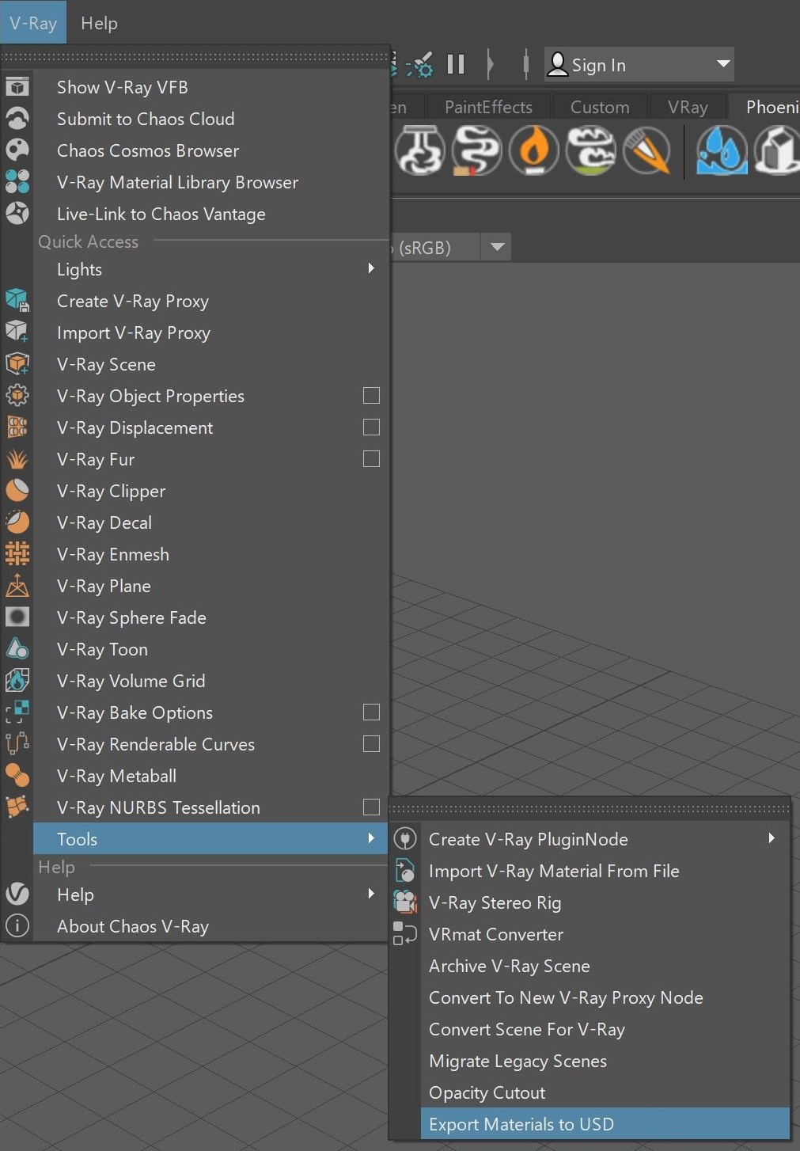Open V-Ray NURBS Tessellation option box
Viewport: 800px width, 1151px height.
click(x=371, y=807)
